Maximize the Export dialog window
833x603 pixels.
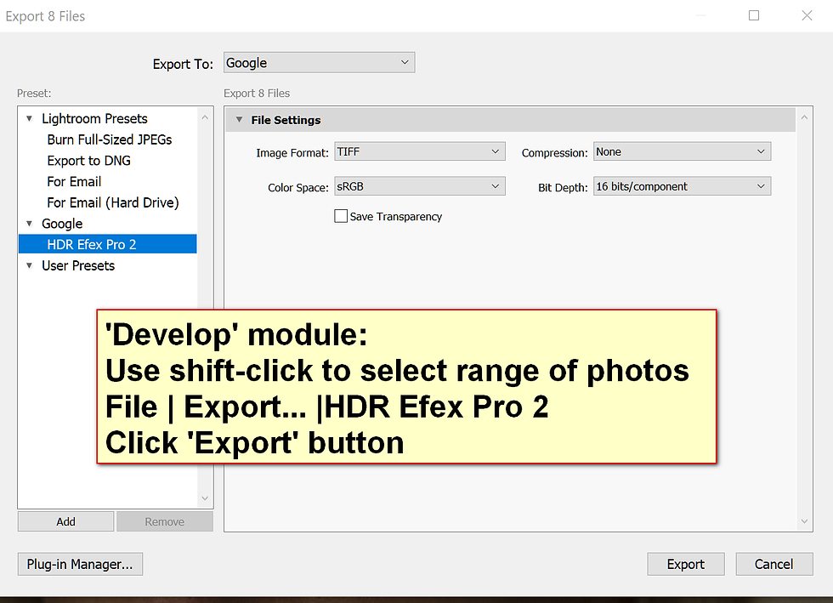click(x=754, y=15)
